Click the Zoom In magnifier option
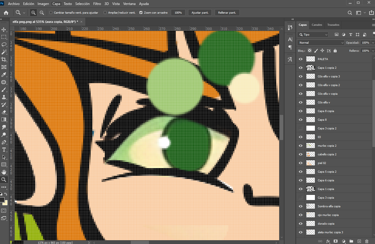The image size is (375, 244). (33, 13)
